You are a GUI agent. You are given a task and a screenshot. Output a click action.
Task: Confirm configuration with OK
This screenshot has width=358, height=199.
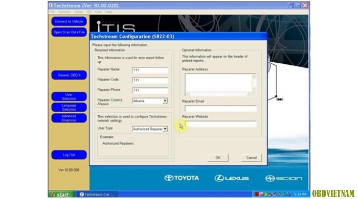pyautogui.click(x=218, y=158)
